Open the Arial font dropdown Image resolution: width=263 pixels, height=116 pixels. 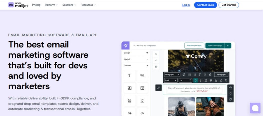point(171,80)
